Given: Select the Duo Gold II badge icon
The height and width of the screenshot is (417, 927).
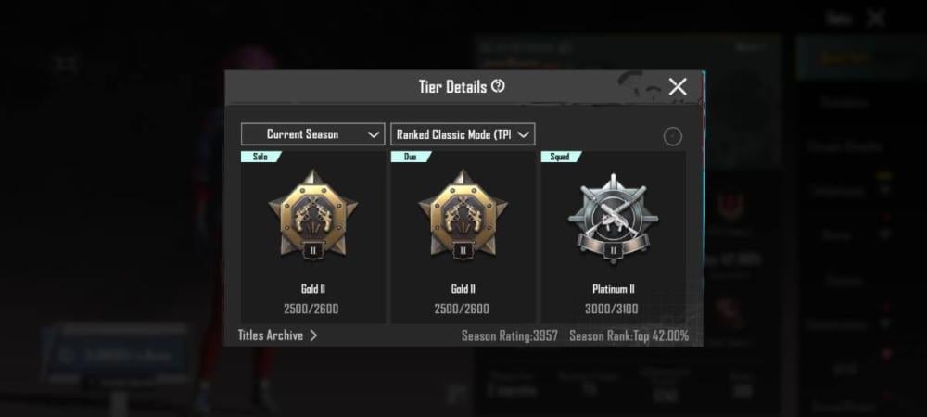Looking at the screenshot, I should click(x=463, y=214).
